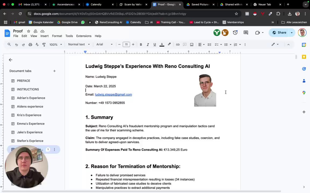Redo the last edit
This screenshot has width=310, height=193.
click(23, 44)
